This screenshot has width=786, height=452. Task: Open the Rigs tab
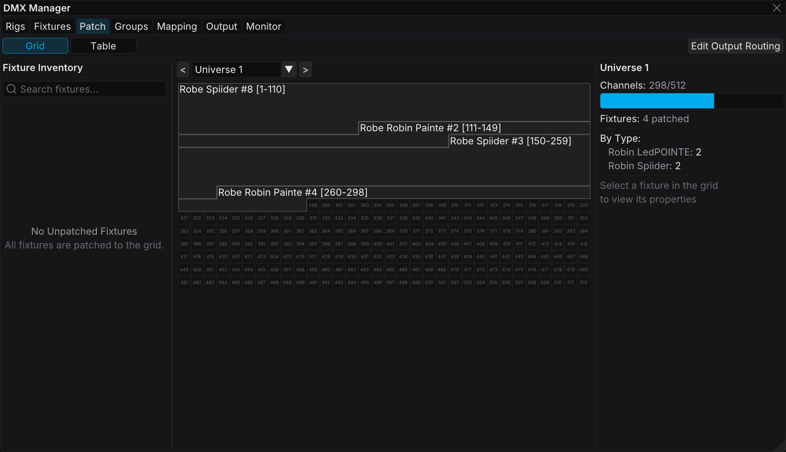pos(15,27)
